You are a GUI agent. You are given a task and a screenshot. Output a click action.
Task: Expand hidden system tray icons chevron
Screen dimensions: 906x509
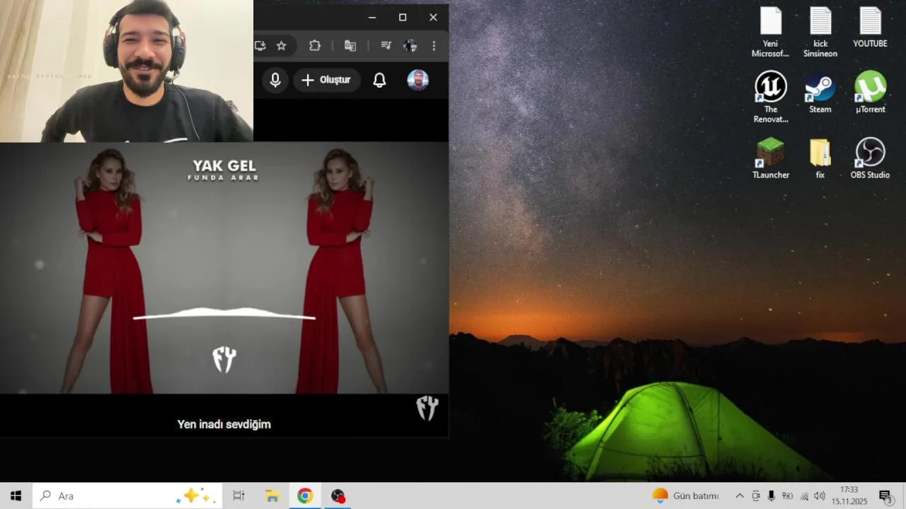point(740,496)
